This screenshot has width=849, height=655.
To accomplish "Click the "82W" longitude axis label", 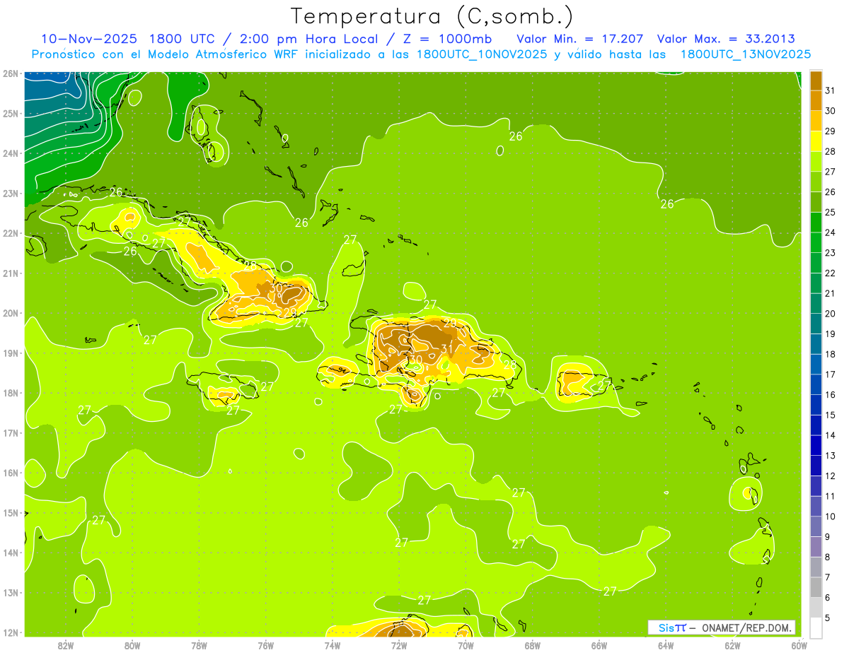I will (66, 645).
